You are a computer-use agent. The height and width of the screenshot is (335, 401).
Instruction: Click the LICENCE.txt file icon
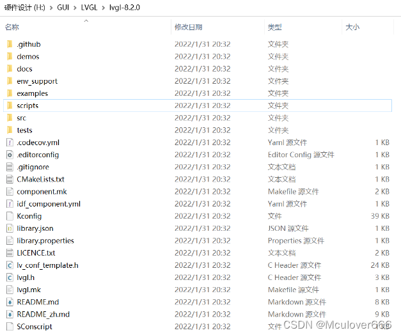[10, 253]
